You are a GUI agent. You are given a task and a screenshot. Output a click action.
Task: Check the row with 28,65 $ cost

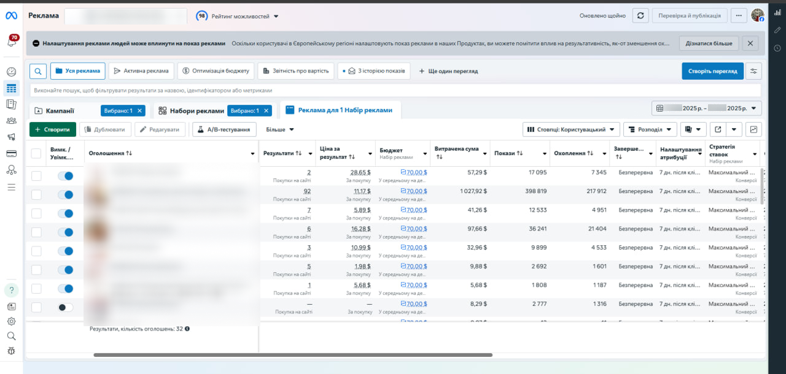pos(36,176)
